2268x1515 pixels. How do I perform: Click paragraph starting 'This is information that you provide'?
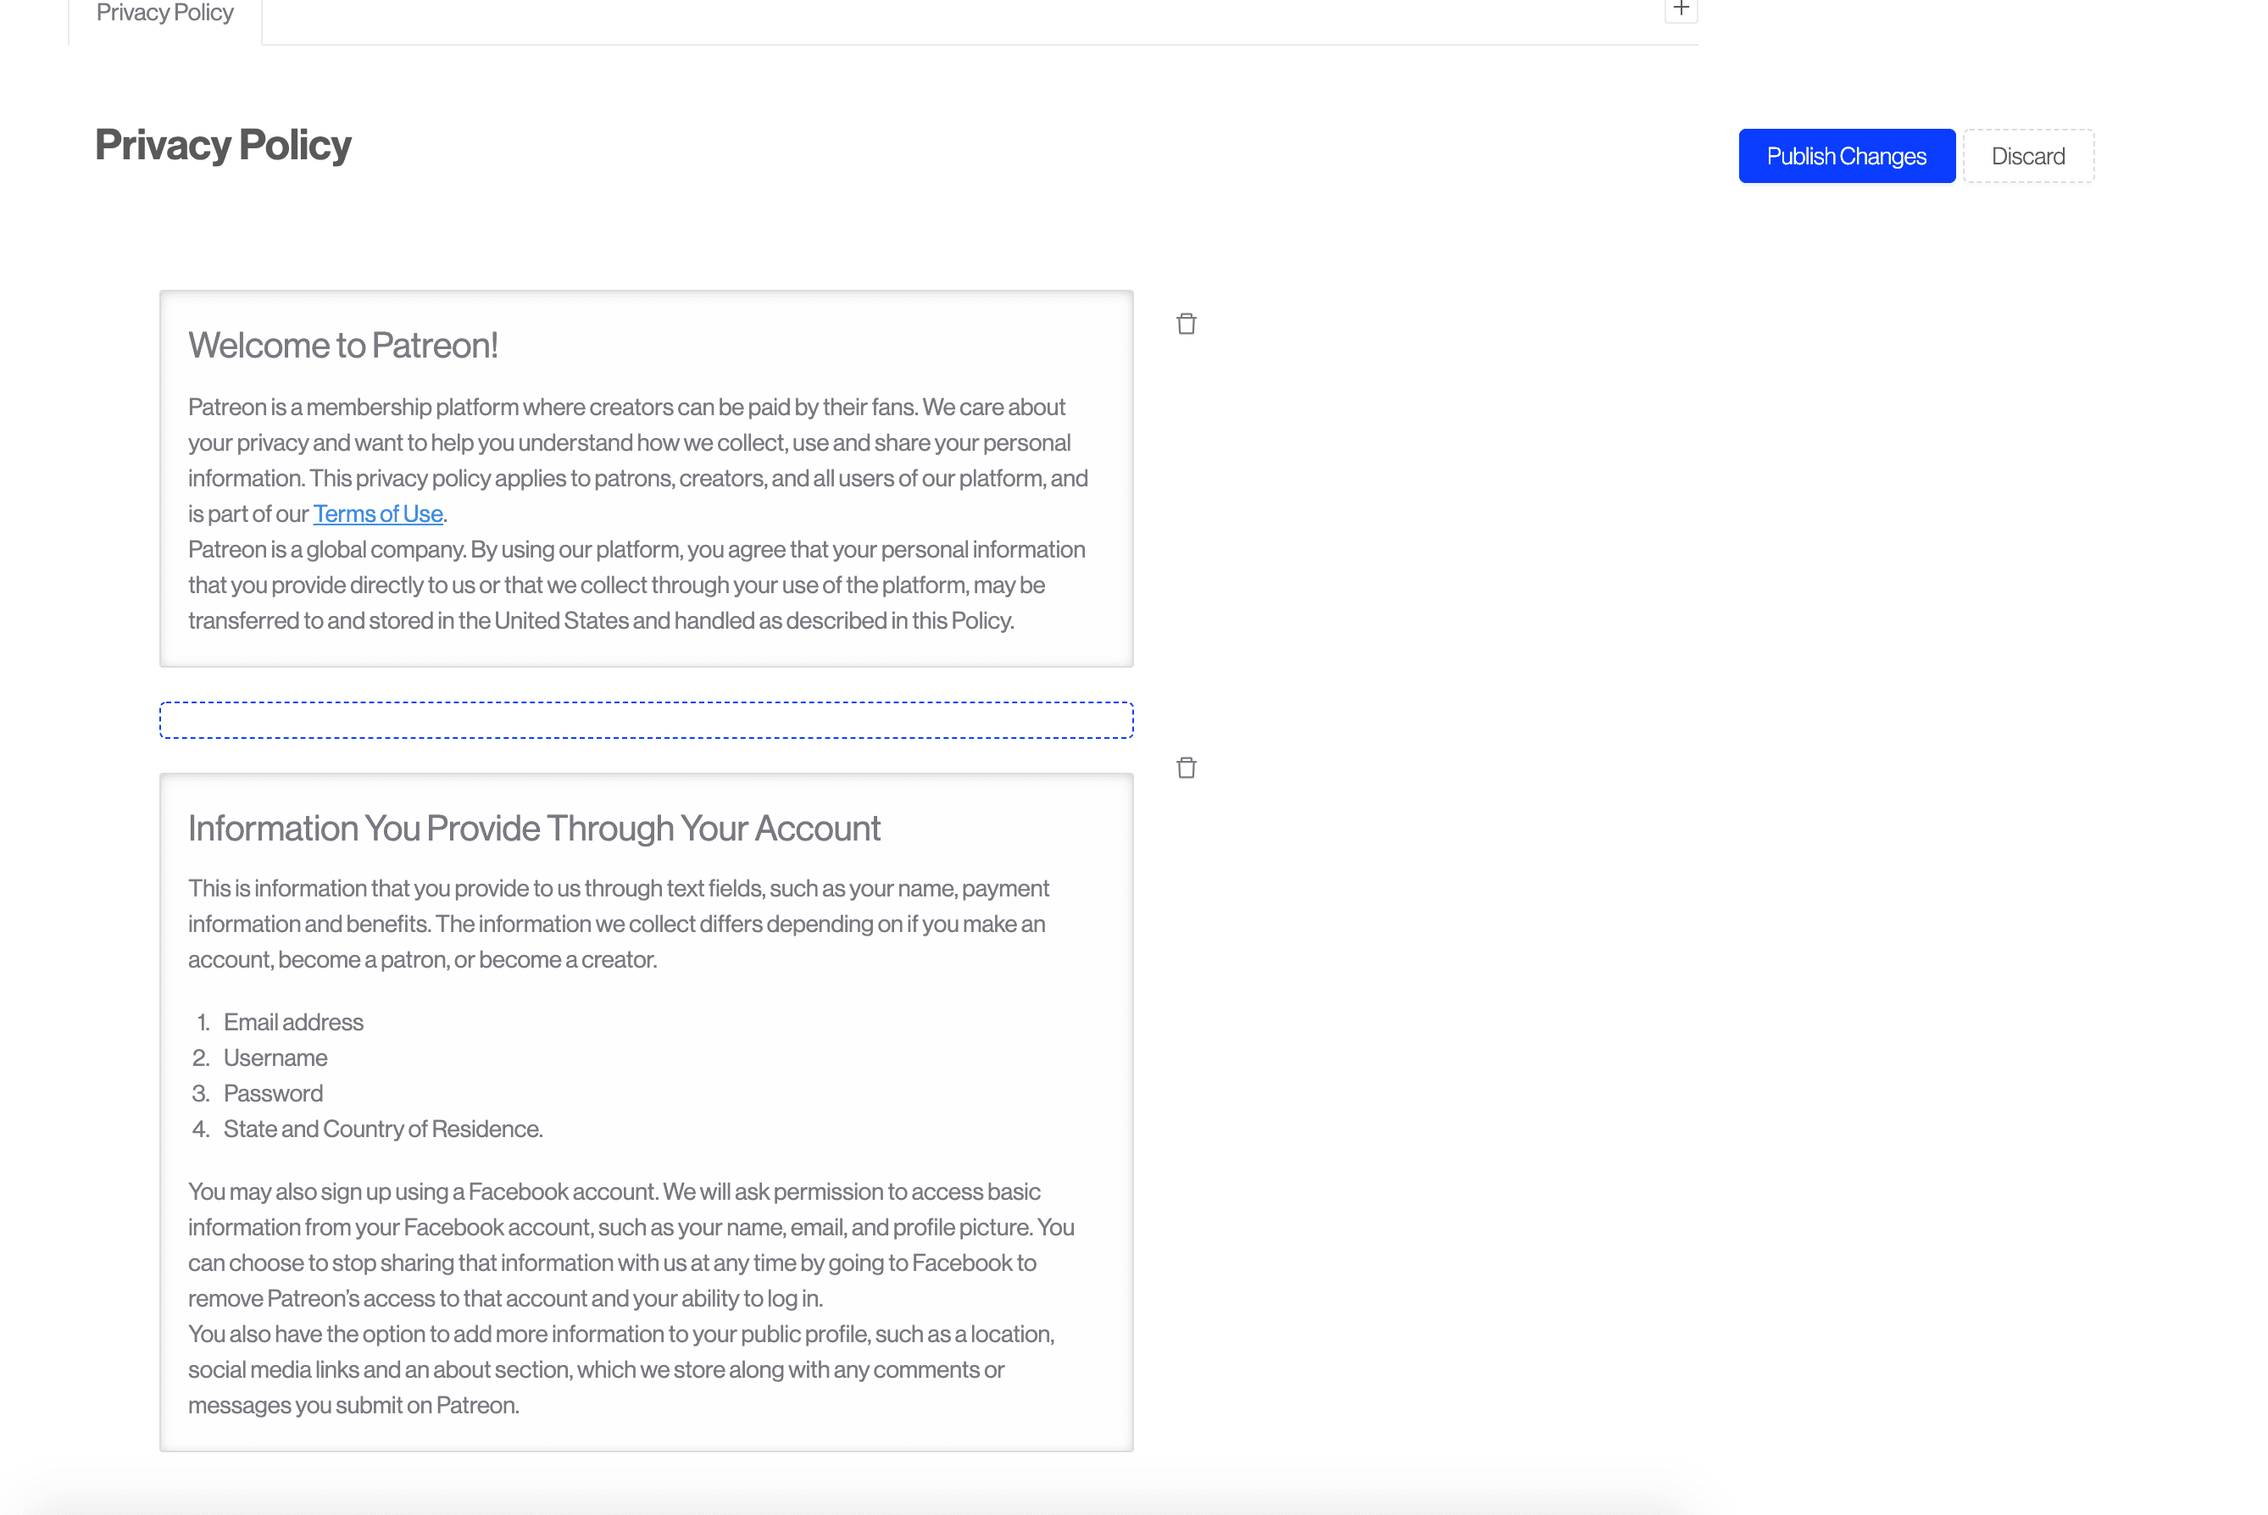[619, 924]
